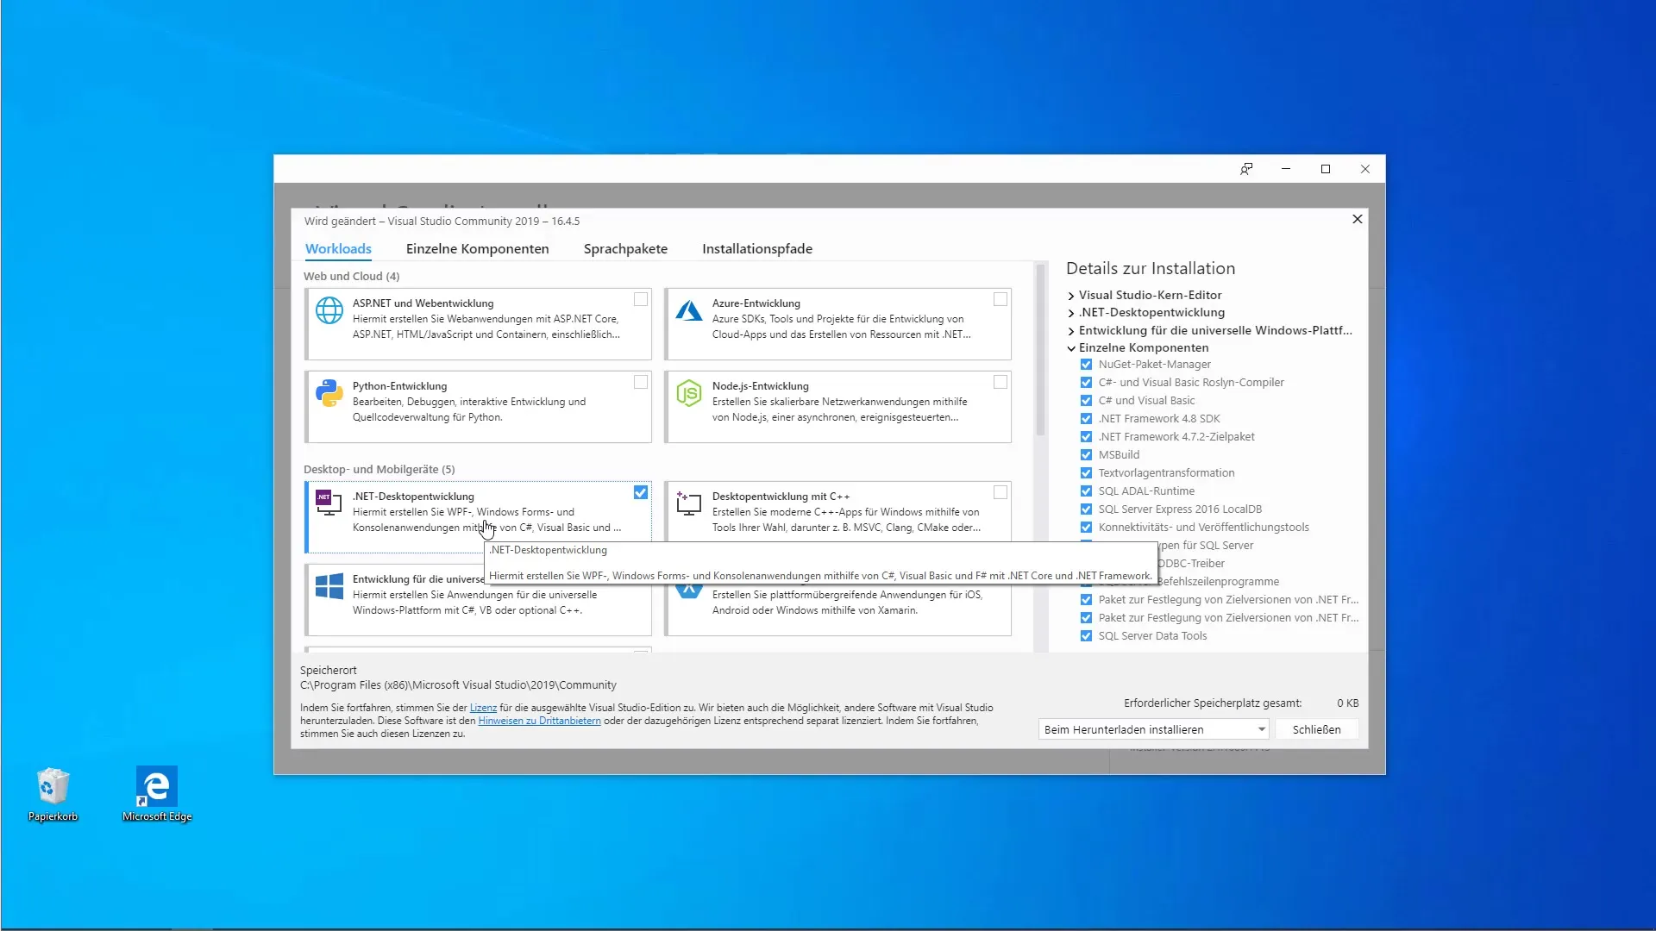Maximize the Visual Studio Installer window
1656x931 pixels.
tap(1326, 169)
